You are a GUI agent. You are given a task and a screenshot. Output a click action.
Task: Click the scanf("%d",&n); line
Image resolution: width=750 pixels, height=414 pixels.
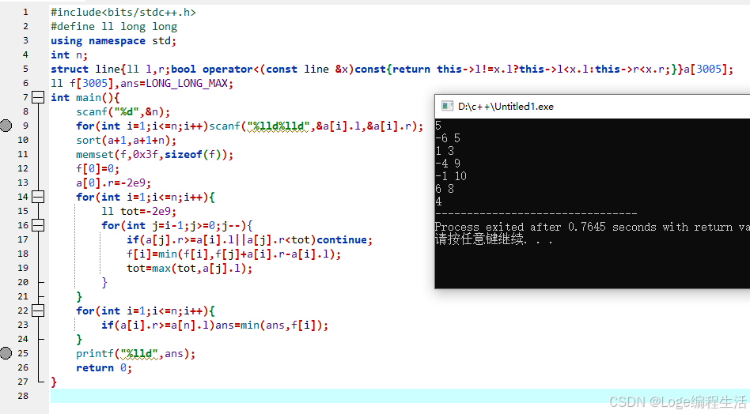[123, 111]
